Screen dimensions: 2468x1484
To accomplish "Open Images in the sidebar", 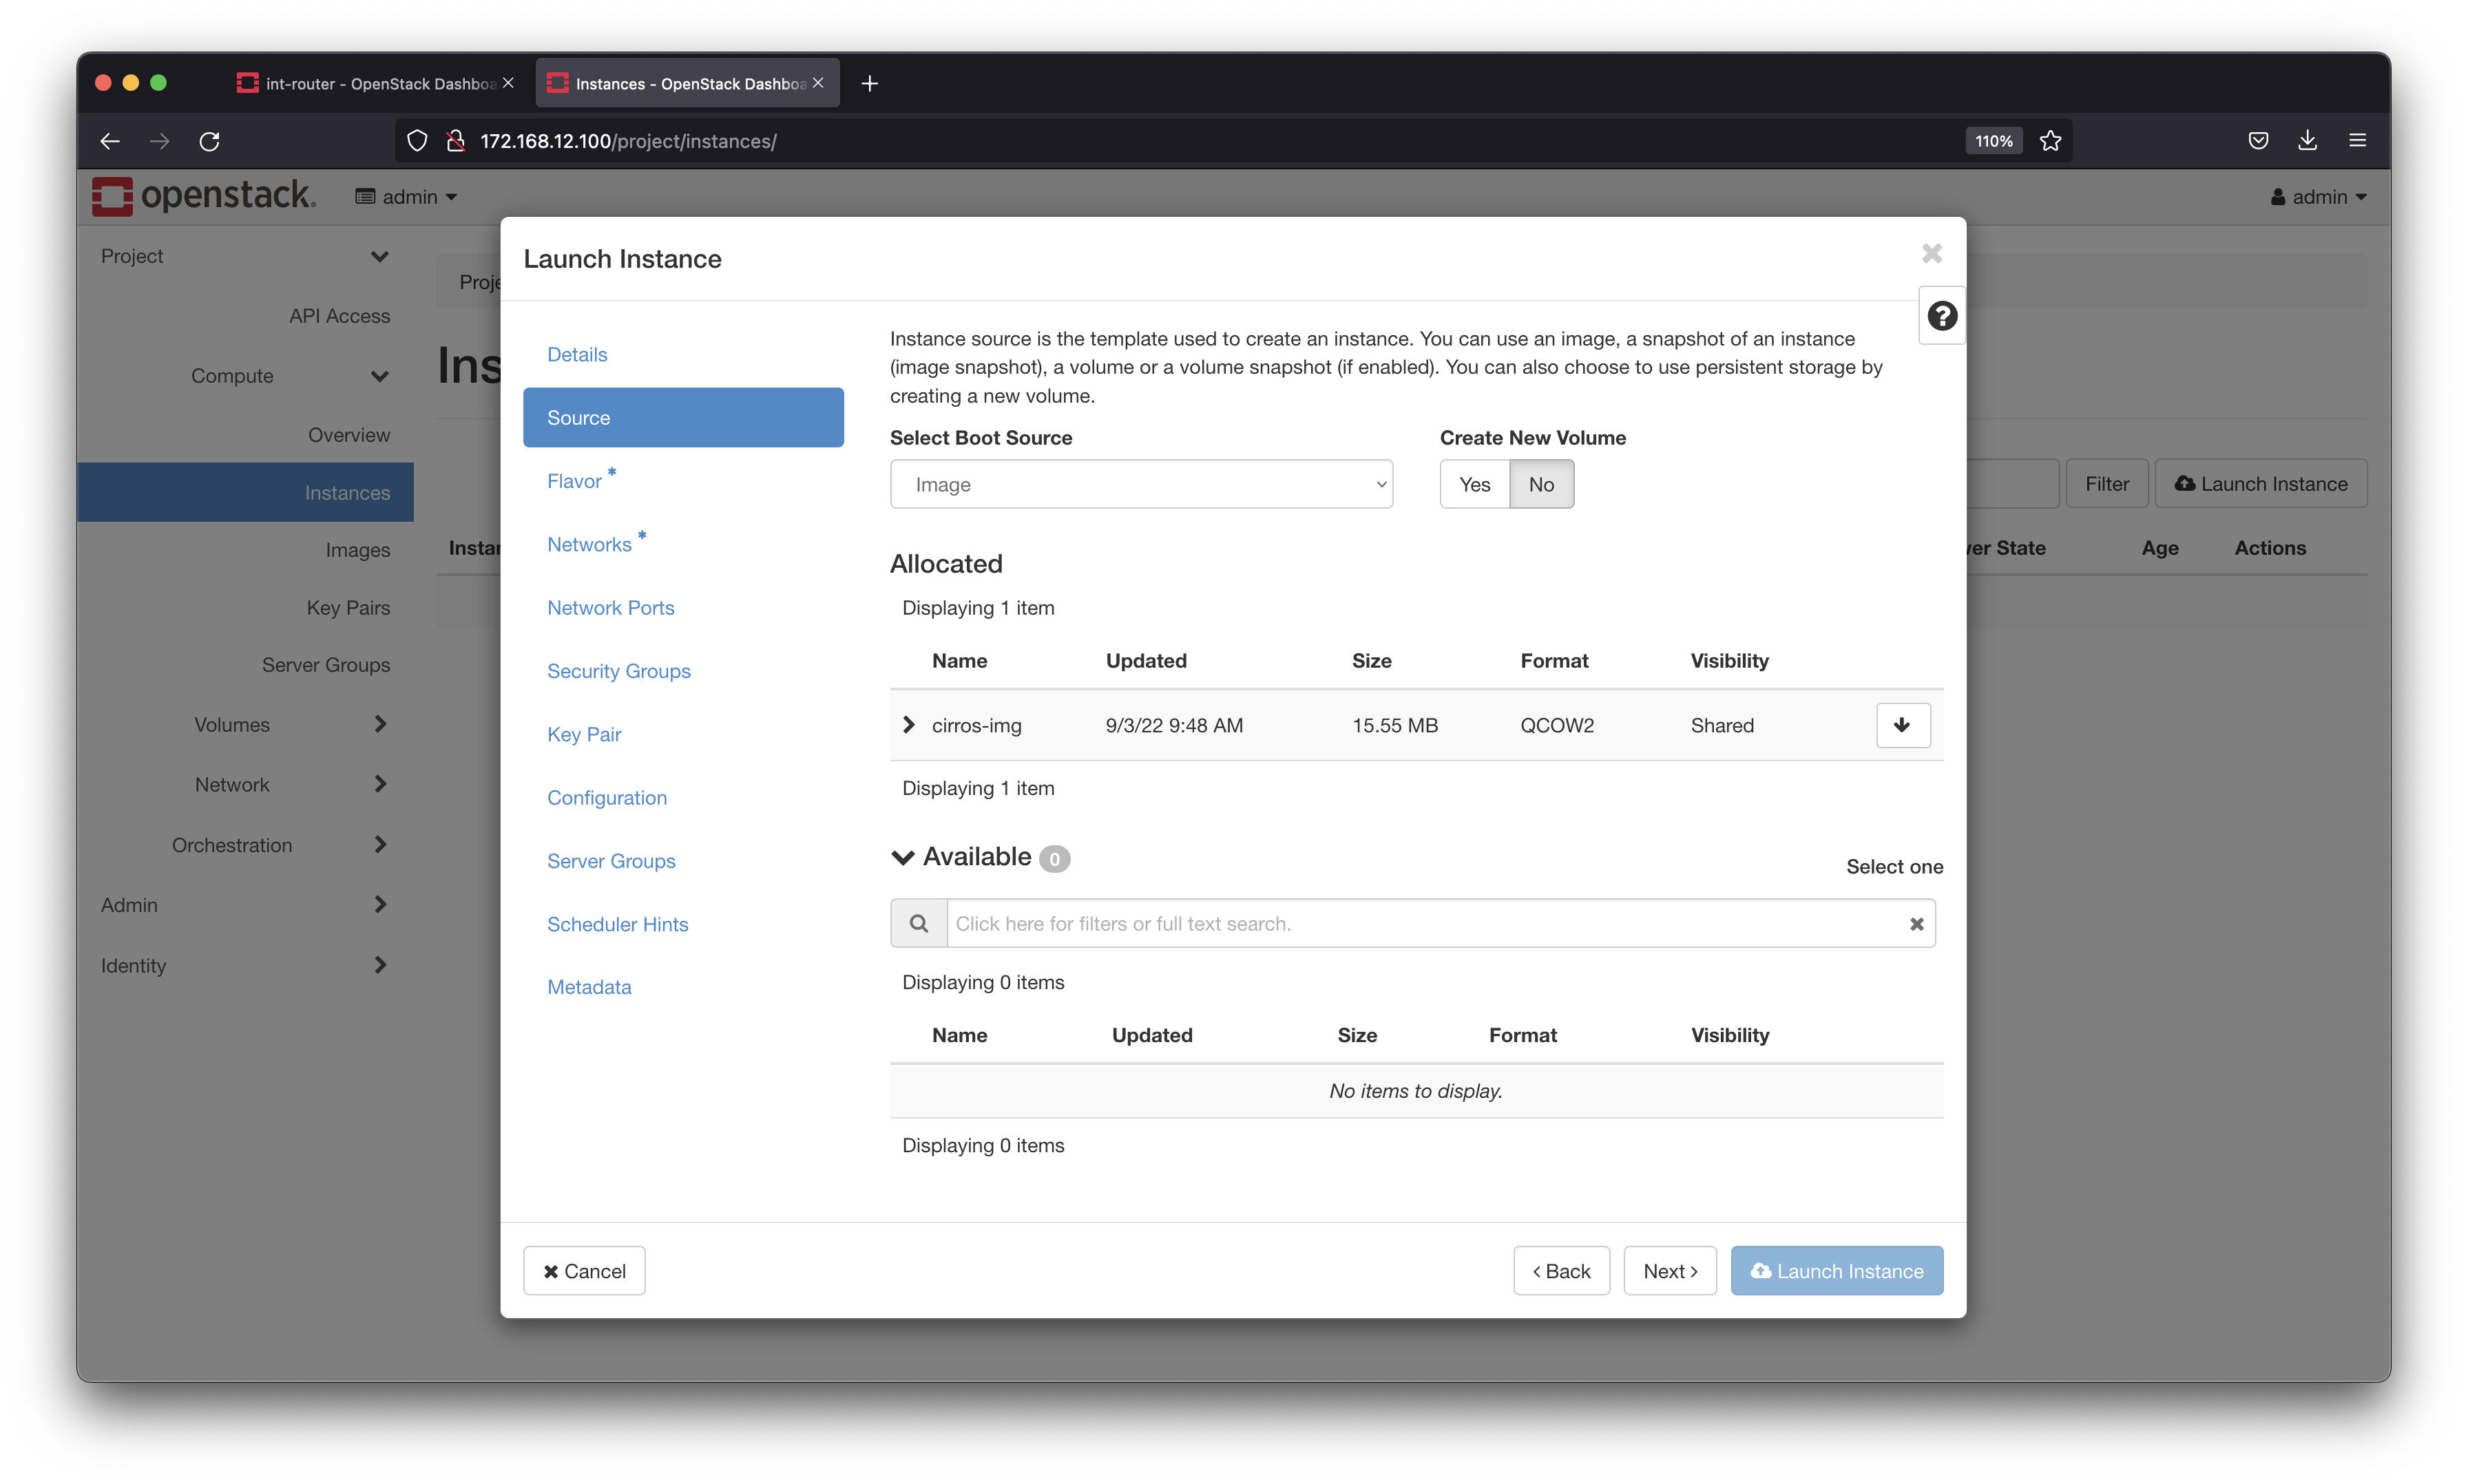I will (357, 550).
